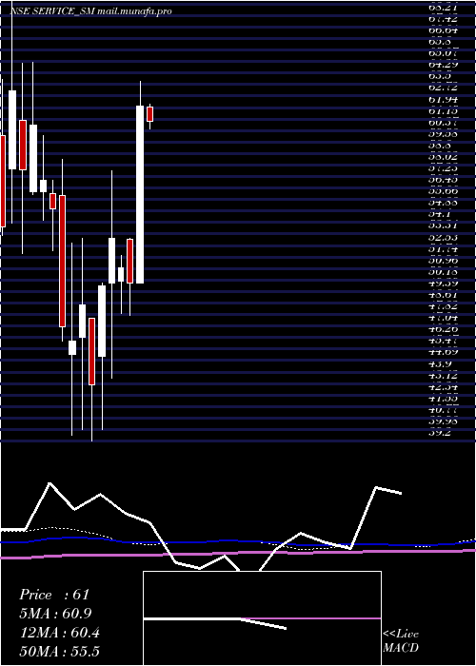Click the 50.96 price axis label
Viewport: 476px width, 666px height.
[444, 261]
